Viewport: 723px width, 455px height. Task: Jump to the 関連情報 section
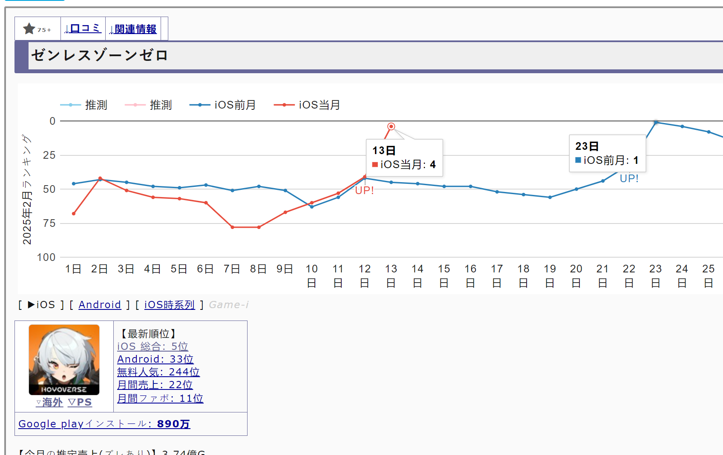pos(133,29)
